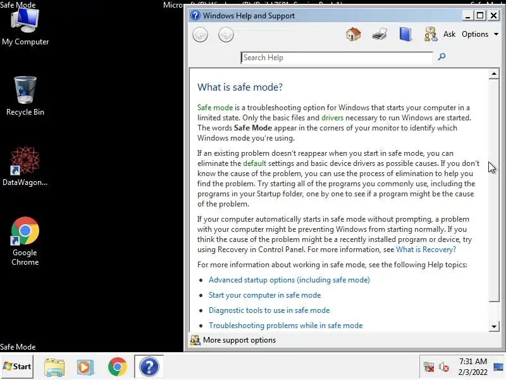Click the Help window title bar icon
The width and height of the screenshot is (506, 380).
click(x=195, y=15)
